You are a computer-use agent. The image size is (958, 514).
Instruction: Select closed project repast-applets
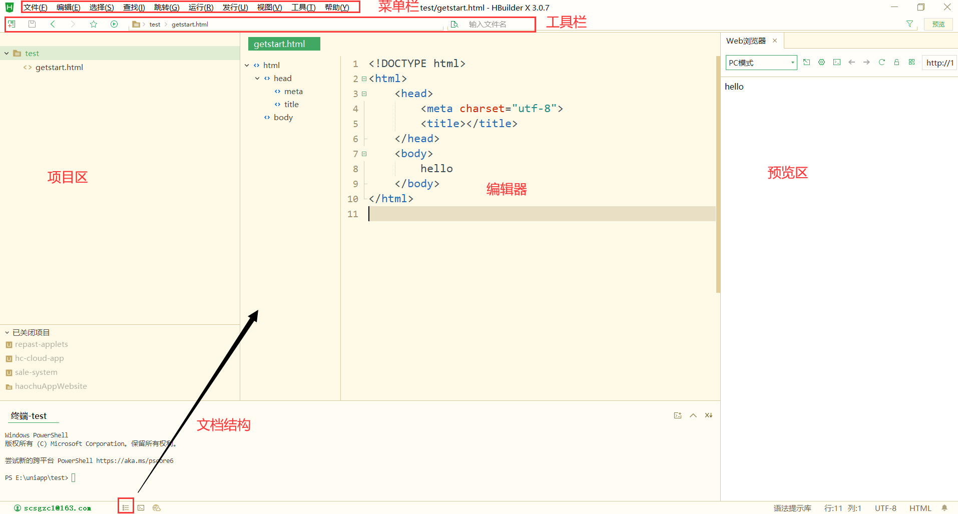click(x=42, y=344)
